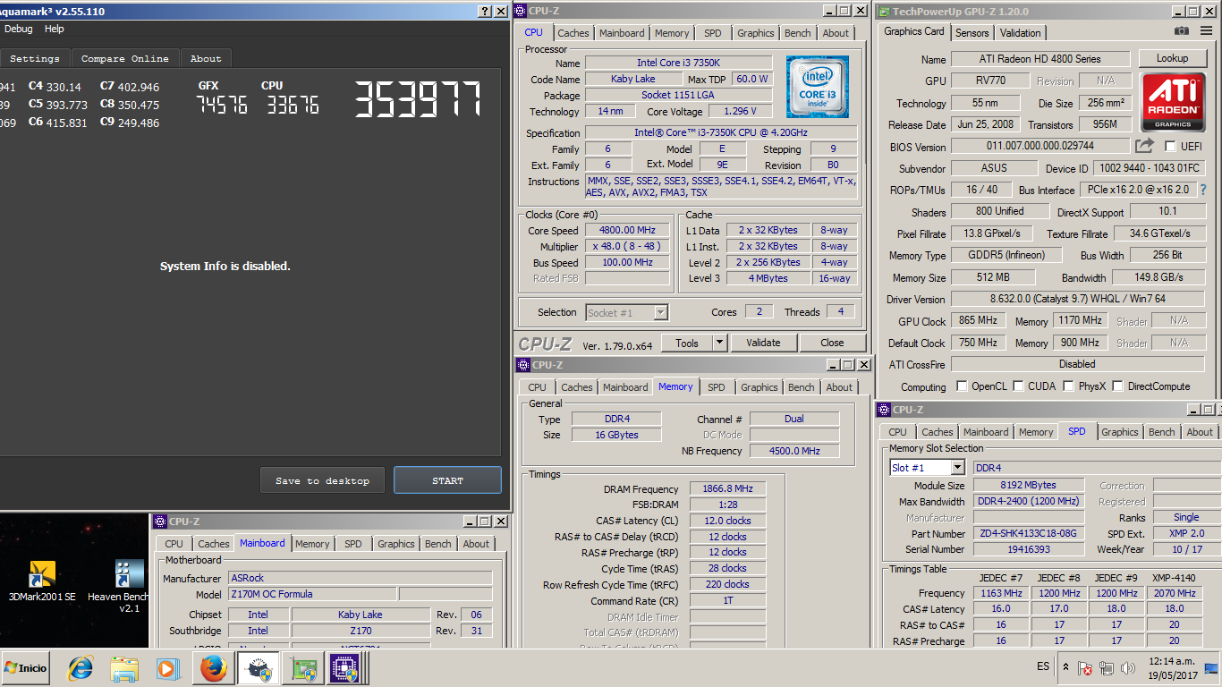Click the Core Speed value 4800.00 MHz

[627, 230]
